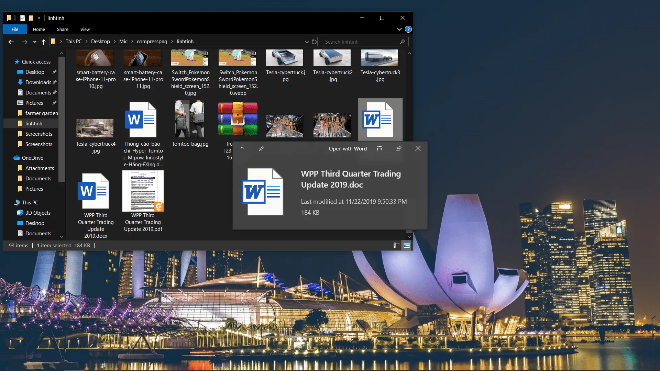This screenshot has width=660, height=371.
Task: Click the preview popup share icon
Action: [398, 148]
